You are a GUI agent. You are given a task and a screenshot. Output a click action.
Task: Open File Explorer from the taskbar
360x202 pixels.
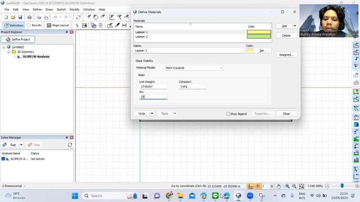[181, 196]
